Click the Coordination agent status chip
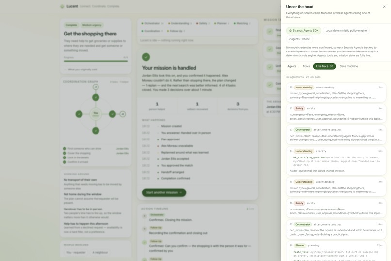Image resolution: width=391 pixels, height=261 pixels. tap(152, 31)
